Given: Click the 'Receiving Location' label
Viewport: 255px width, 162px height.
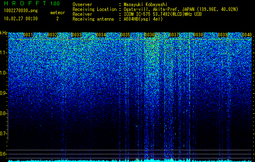Looking at the screenshot, I should tap(94, 9).
